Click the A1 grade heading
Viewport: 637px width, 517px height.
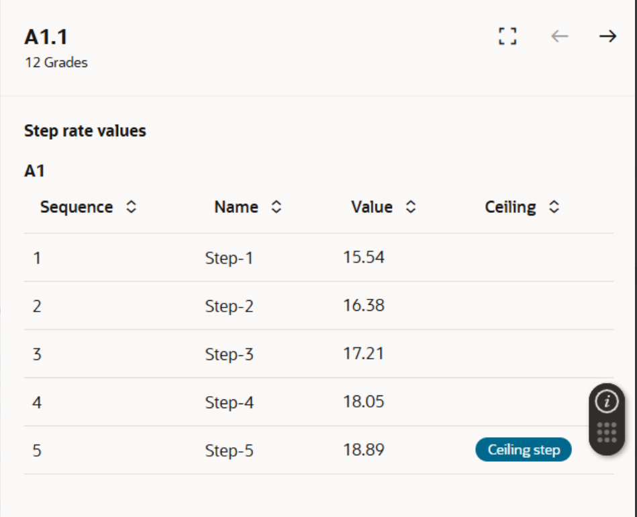[34, 171]
